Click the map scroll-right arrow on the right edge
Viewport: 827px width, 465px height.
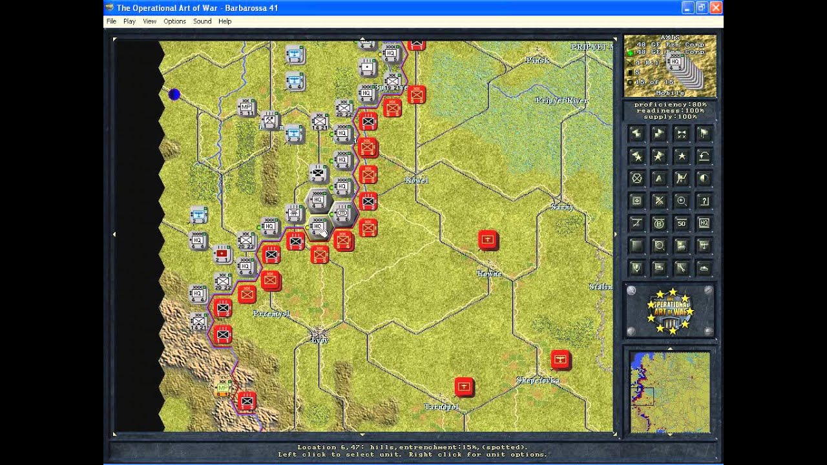coord(615,234)
